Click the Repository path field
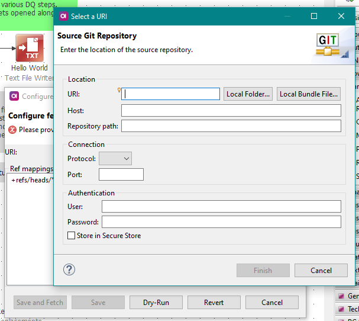 click(x=231, y=126)
